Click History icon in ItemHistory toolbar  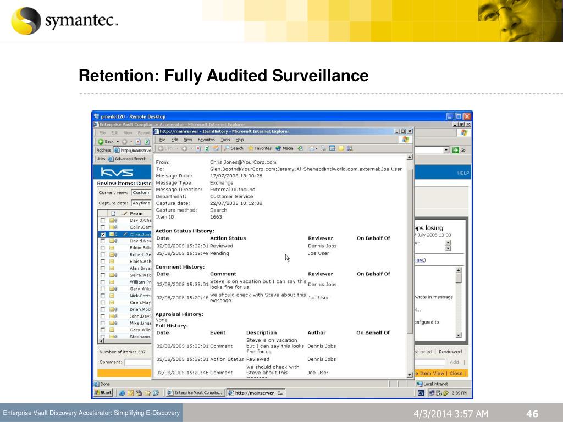[301, 148]
